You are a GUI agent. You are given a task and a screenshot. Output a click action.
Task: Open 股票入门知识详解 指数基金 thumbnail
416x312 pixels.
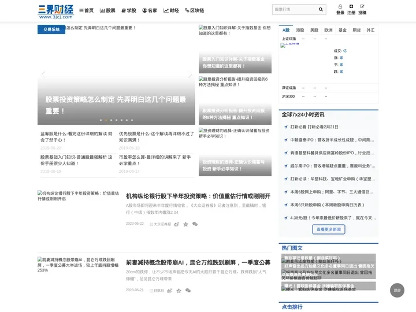[x=235, y=49]
